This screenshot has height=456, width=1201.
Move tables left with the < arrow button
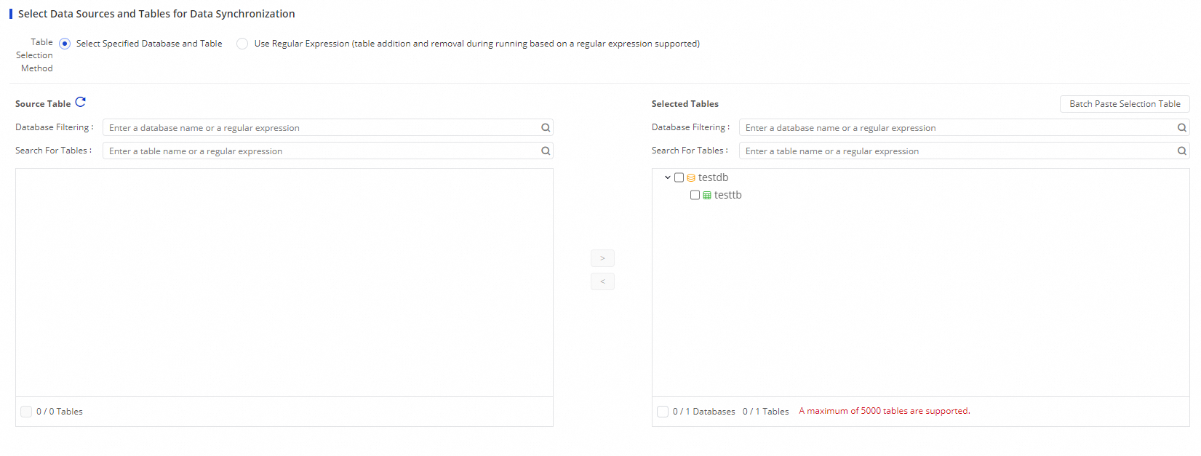[x=602, y=281]
